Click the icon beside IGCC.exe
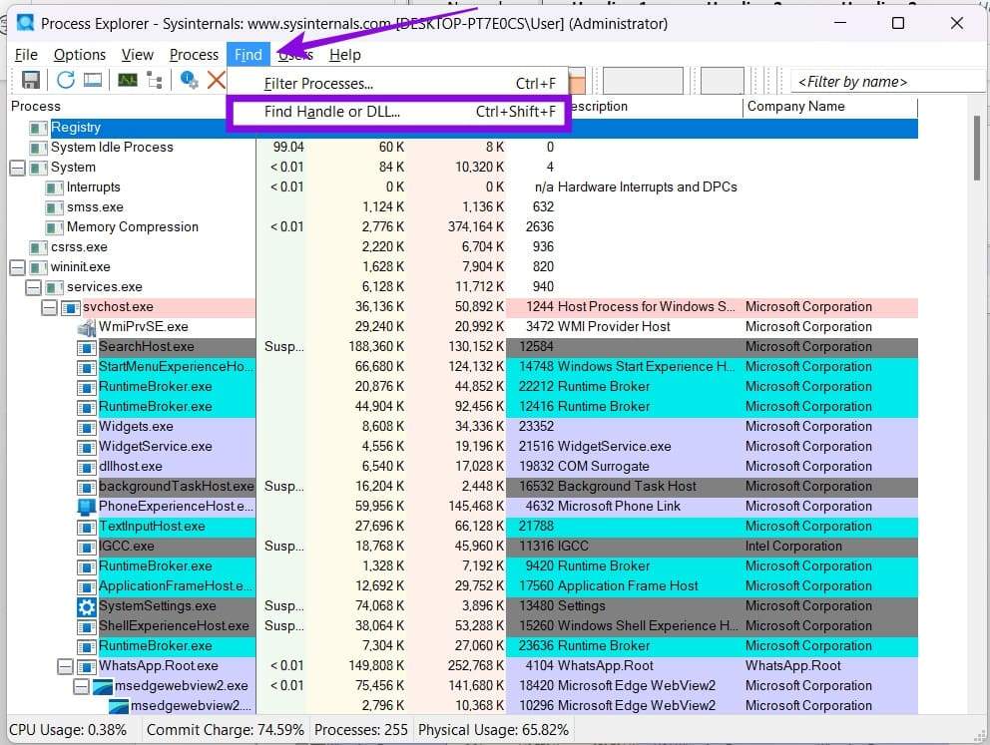This screenshot has width=990, height=745. coord(86,547)
